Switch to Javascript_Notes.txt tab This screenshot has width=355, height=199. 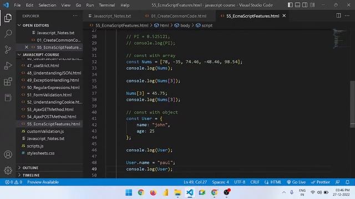112,16
